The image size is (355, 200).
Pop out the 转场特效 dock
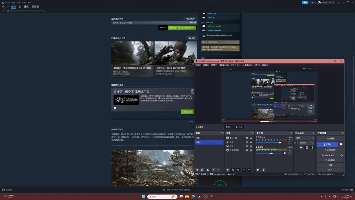tap(314, 133)
